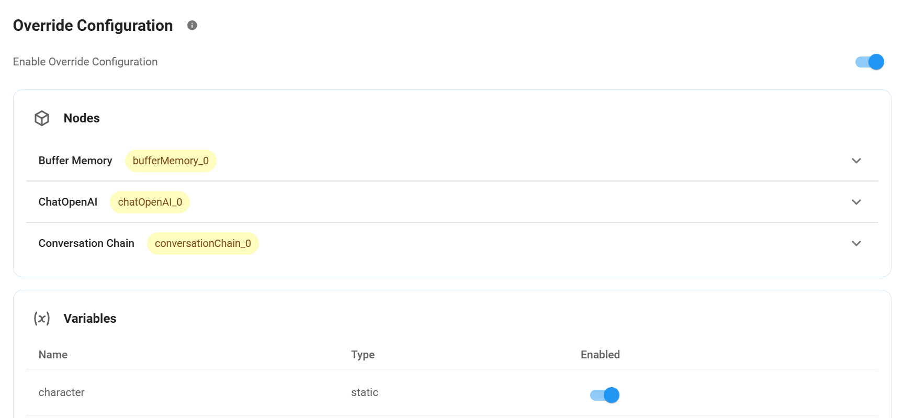Viewport: 903px width, 418px height.
Task: Click the Enabled column header
Action: (600, 355)
